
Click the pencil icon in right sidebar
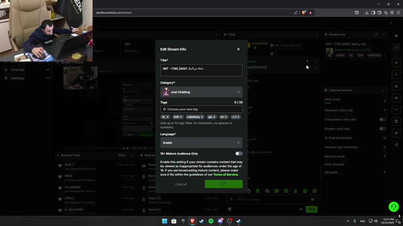396,48
